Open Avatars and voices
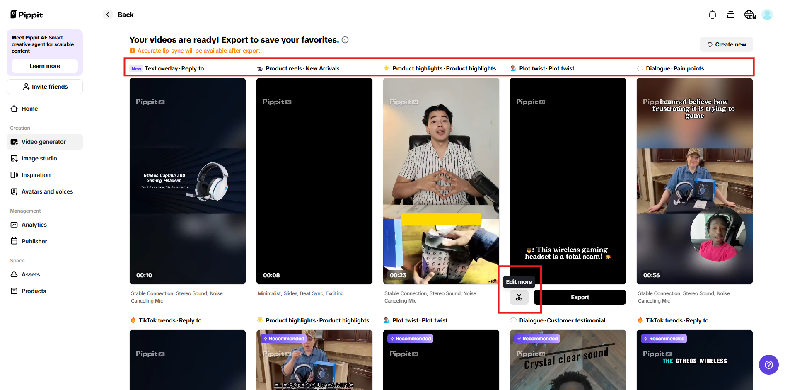This screenshot has height=390, width=790. click(45, 191)
